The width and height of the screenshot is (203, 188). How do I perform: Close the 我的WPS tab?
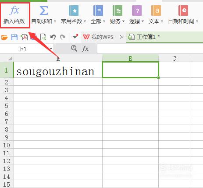121,37
